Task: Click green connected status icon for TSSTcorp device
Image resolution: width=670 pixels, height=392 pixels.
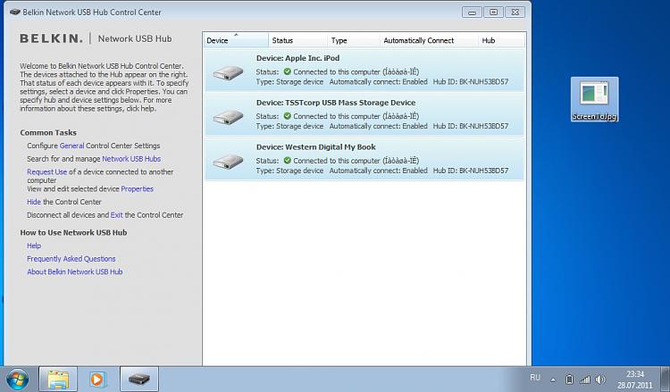Action: click(287, 116)
